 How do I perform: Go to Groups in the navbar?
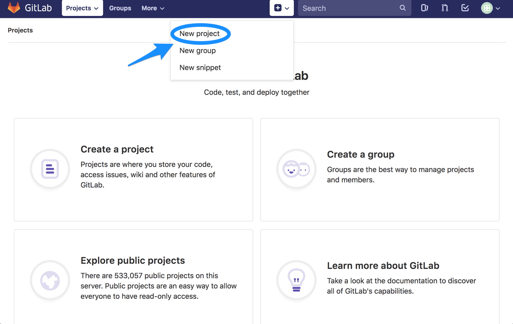pos(120,8)
